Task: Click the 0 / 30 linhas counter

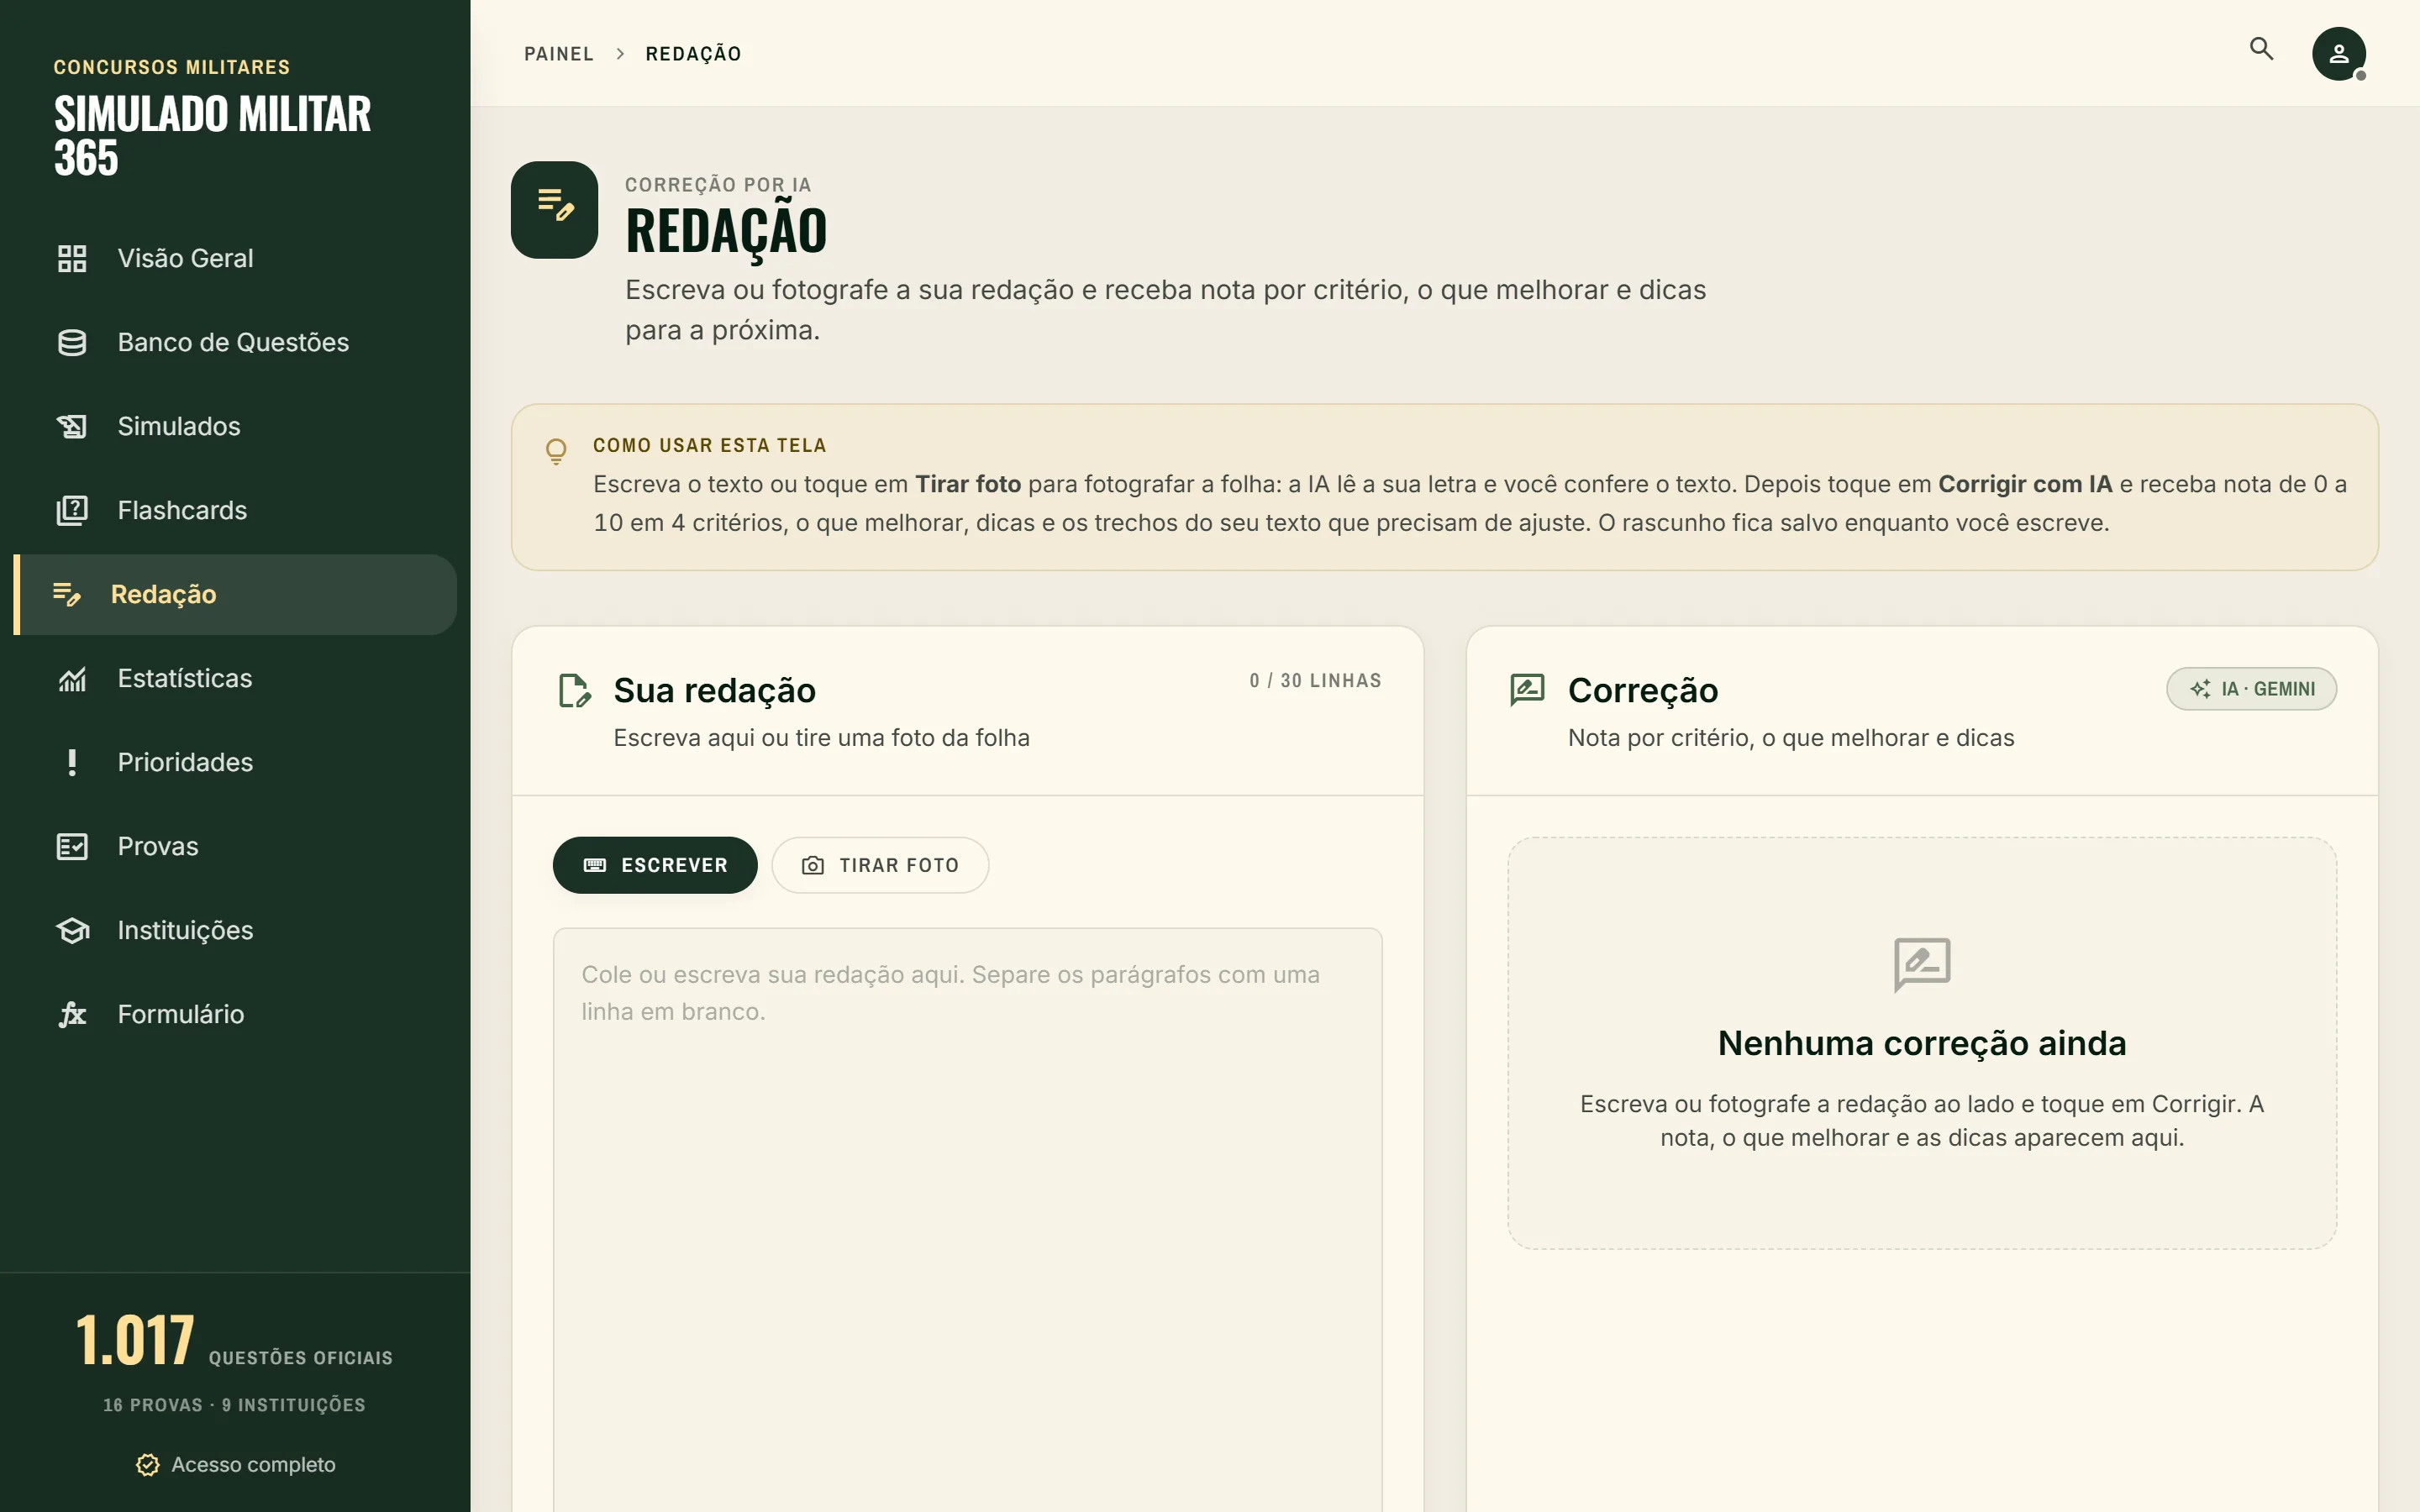Action: (1315, 681)
